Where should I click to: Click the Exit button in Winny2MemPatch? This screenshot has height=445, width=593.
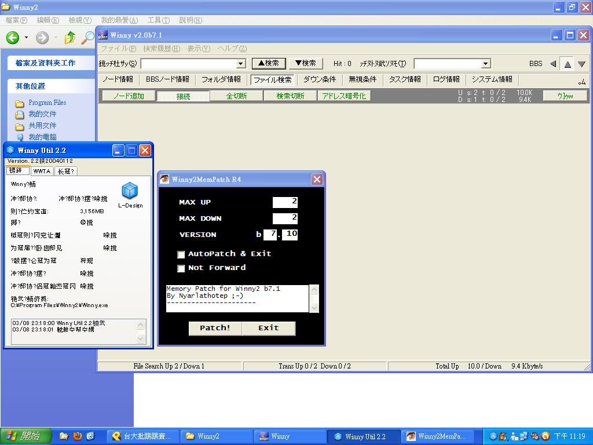click(268, 328)
